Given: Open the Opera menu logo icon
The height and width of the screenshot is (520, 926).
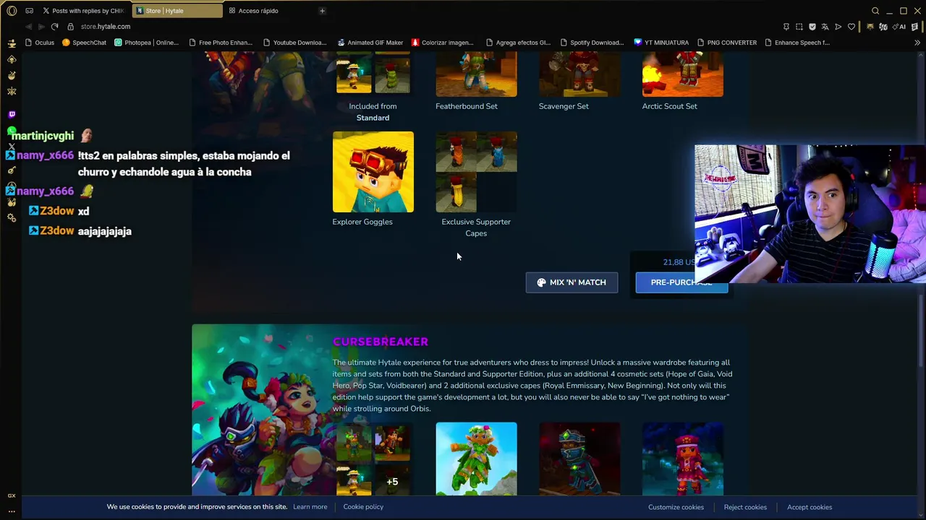Looking at the screenshot, I should [x=12, y=11].
